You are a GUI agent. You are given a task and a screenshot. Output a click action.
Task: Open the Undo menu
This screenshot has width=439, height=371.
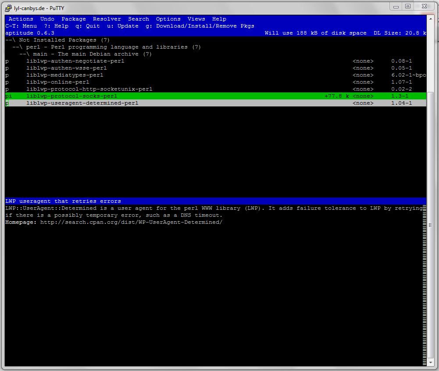[x=47, y=19]
